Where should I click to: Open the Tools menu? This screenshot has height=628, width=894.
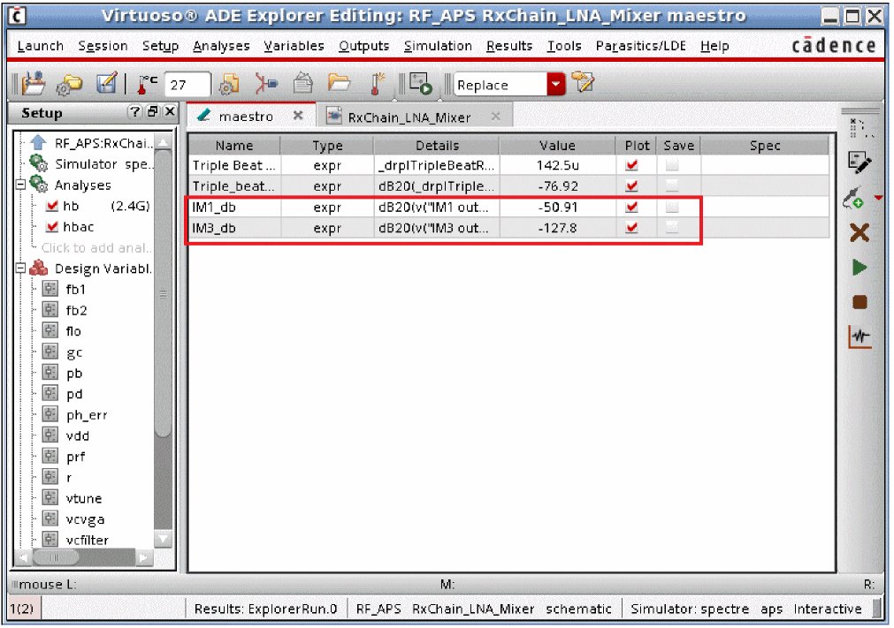pos(564,46)
